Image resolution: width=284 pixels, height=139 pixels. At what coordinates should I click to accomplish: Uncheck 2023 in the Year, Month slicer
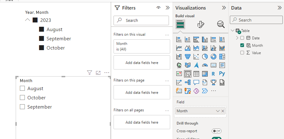point(35,20)
